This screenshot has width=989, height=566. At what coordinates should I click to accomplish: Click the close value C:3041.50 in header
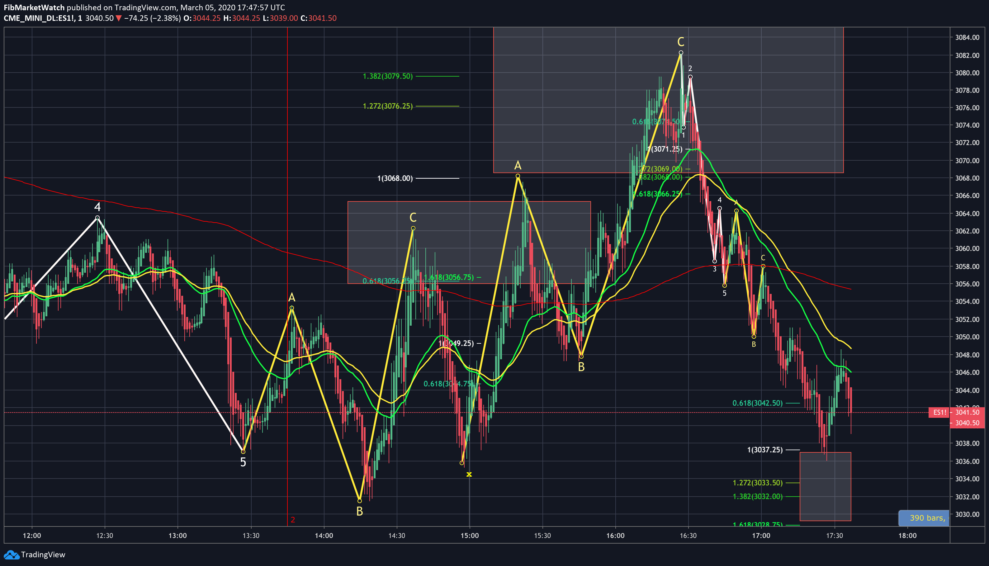coord(318,18)
